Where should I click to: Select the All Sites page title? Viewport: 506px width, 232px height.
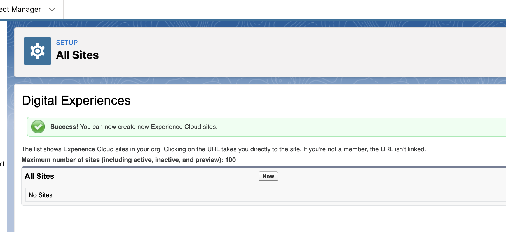click(78, 55)
